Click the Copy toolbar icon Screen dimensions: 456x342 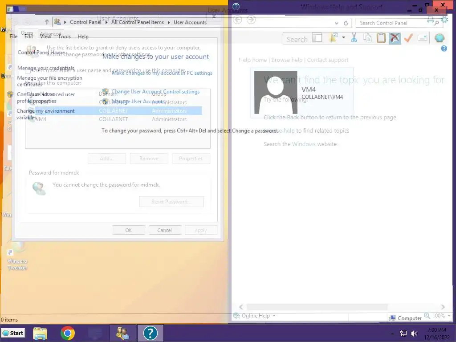[x=367, y=38]
